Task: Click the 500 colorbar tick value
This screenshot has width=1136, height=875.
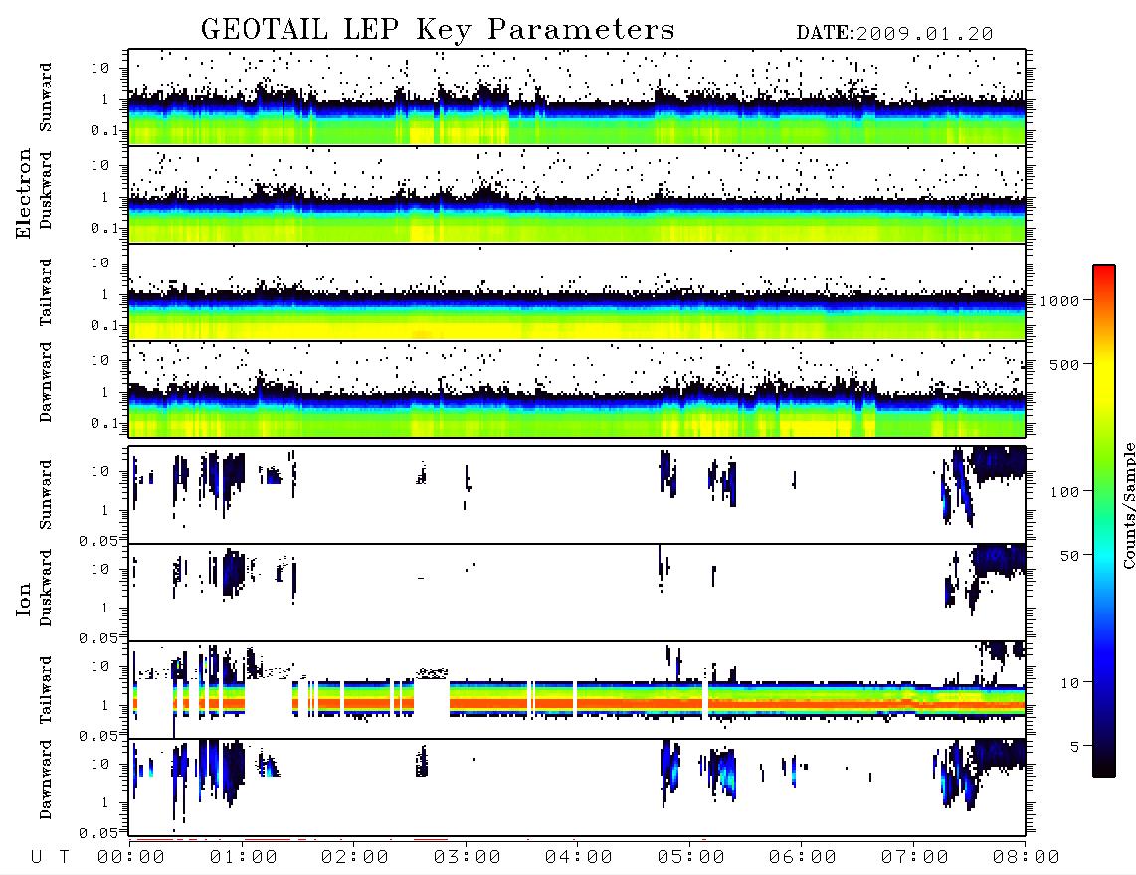Action: [x=1065, y=364]
